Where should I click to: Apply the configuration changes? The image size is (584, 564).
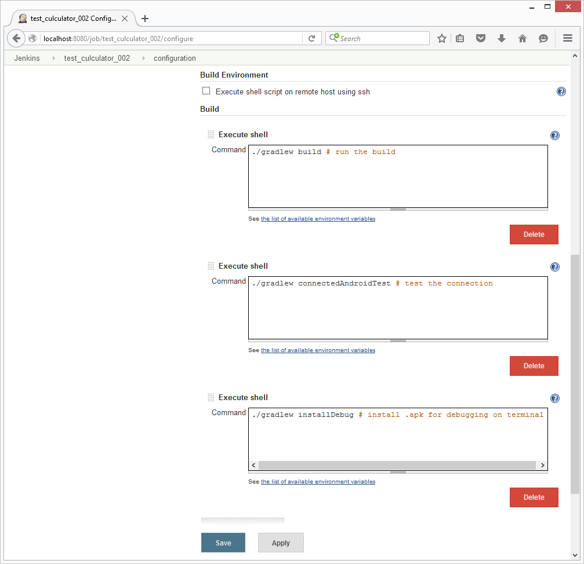(281, 543)
